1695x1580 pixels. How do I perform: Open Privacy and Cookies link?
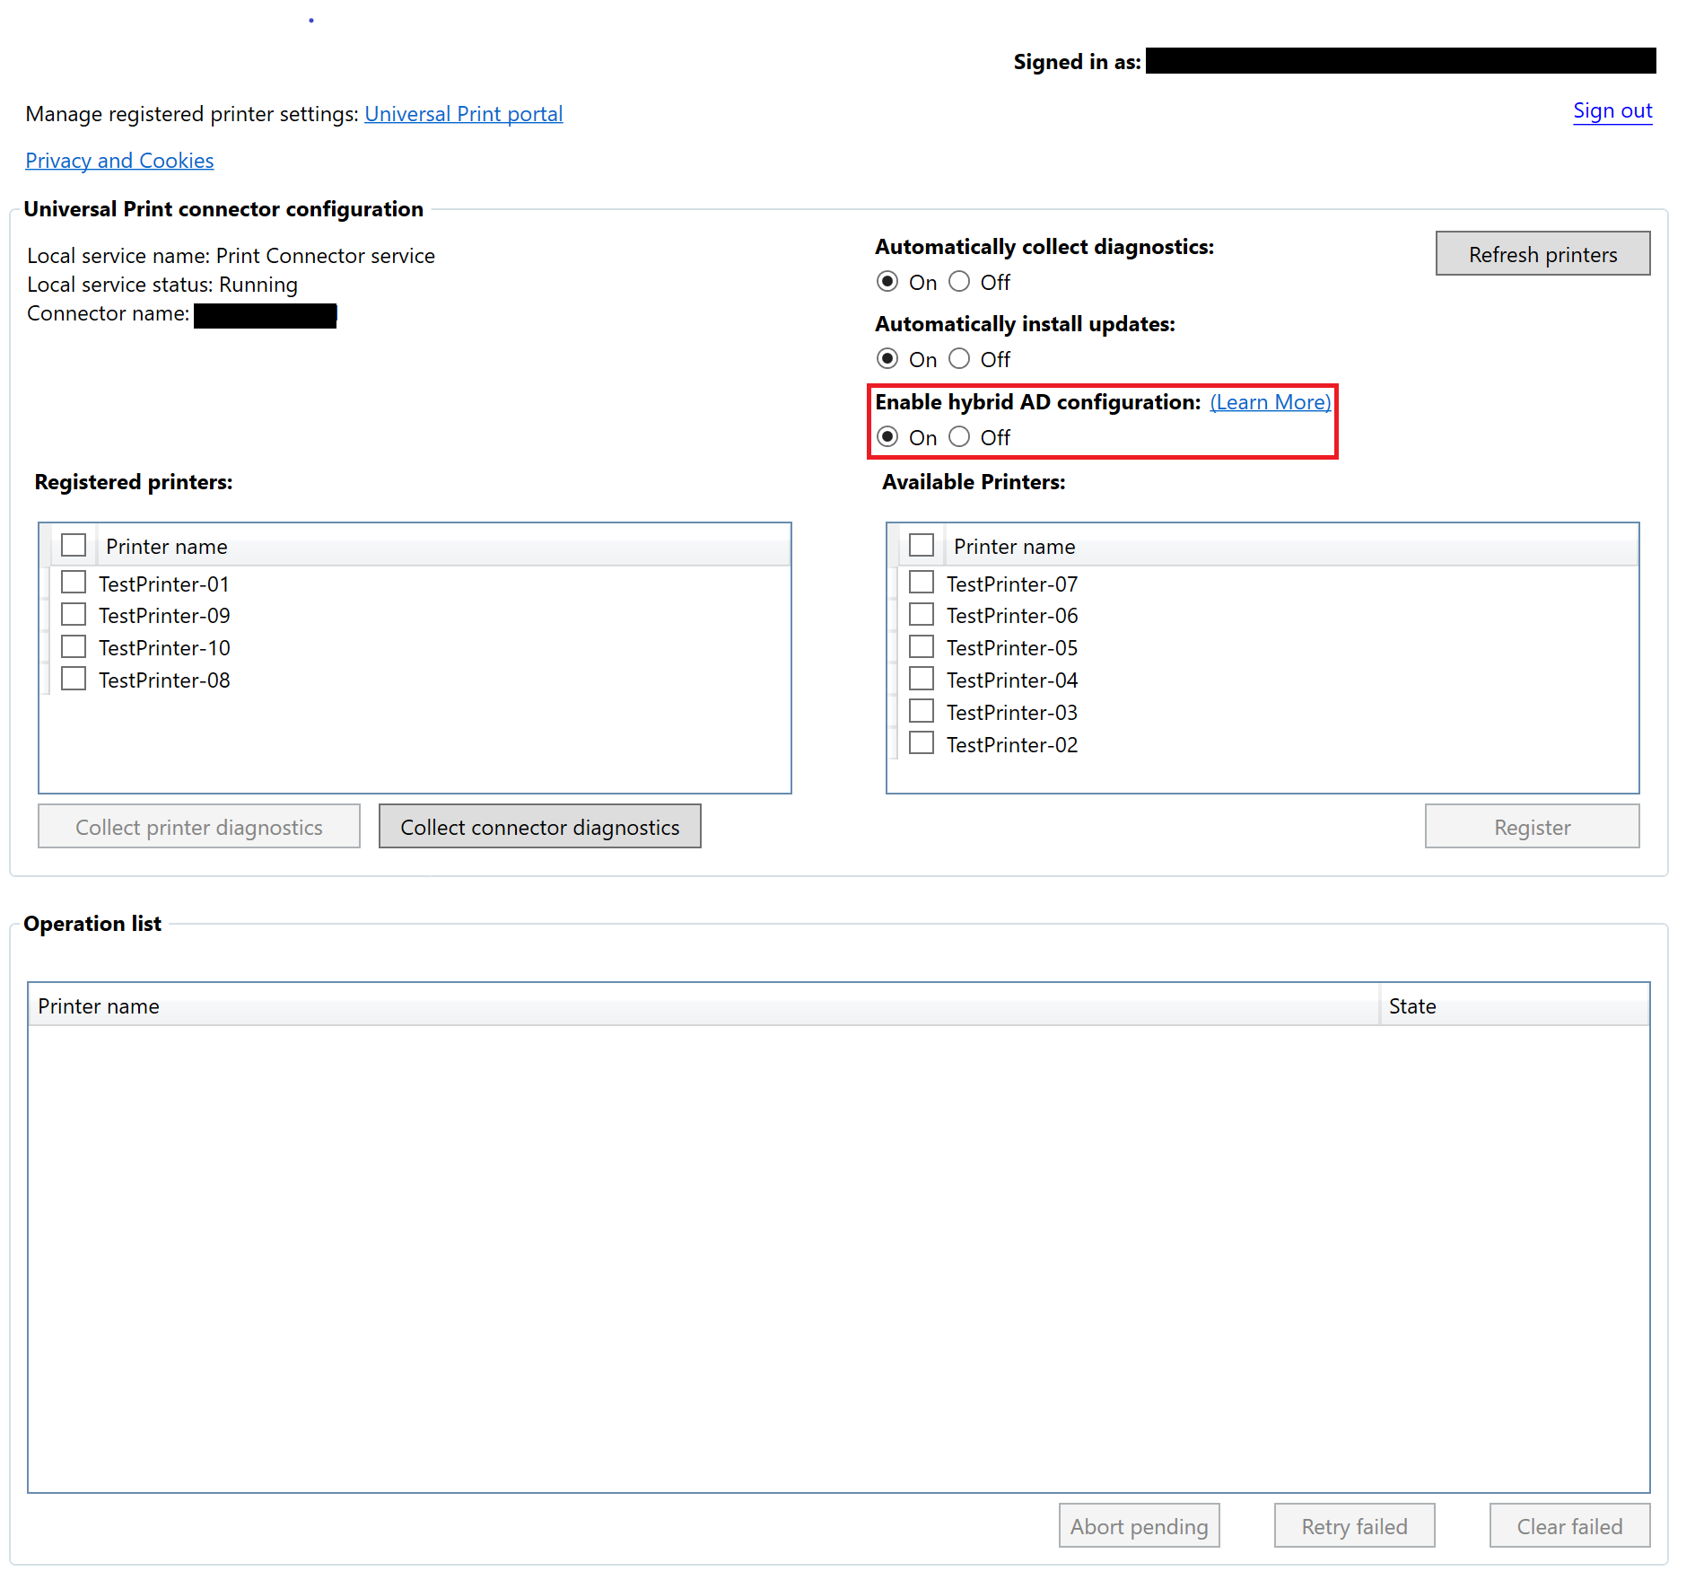click(119, 161)
